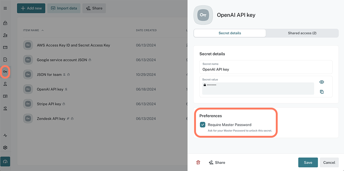Click into the Secret name input field
Viewport: 344px width, 171px height.
(266, 69)
